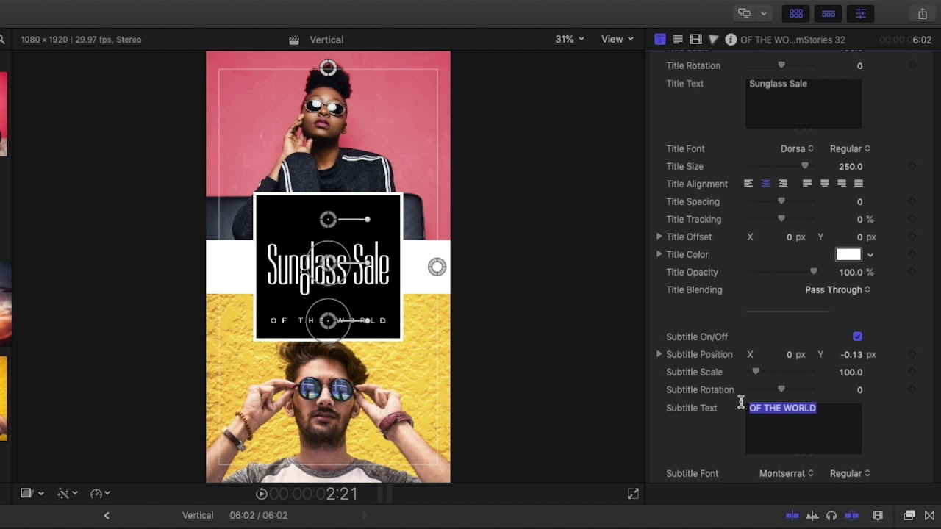Open the Dorsa title font dropdown
This screenshot has width=941, height=529.
(x=797, y=148)
